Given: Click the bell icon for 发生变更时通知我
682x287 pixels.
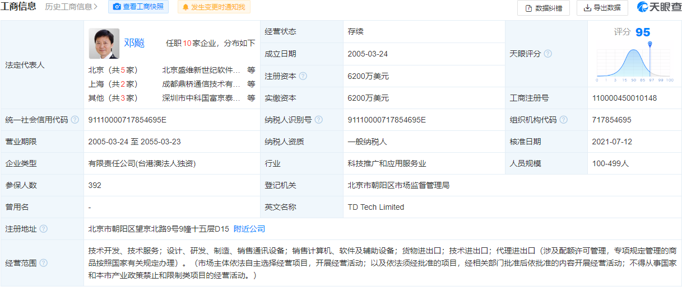Looking at the screenshot, I should [x=185, y=7].
